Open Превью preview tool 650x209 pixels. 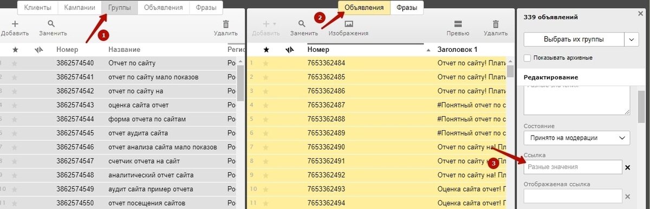pyautogui.click(x=458, y=28)
